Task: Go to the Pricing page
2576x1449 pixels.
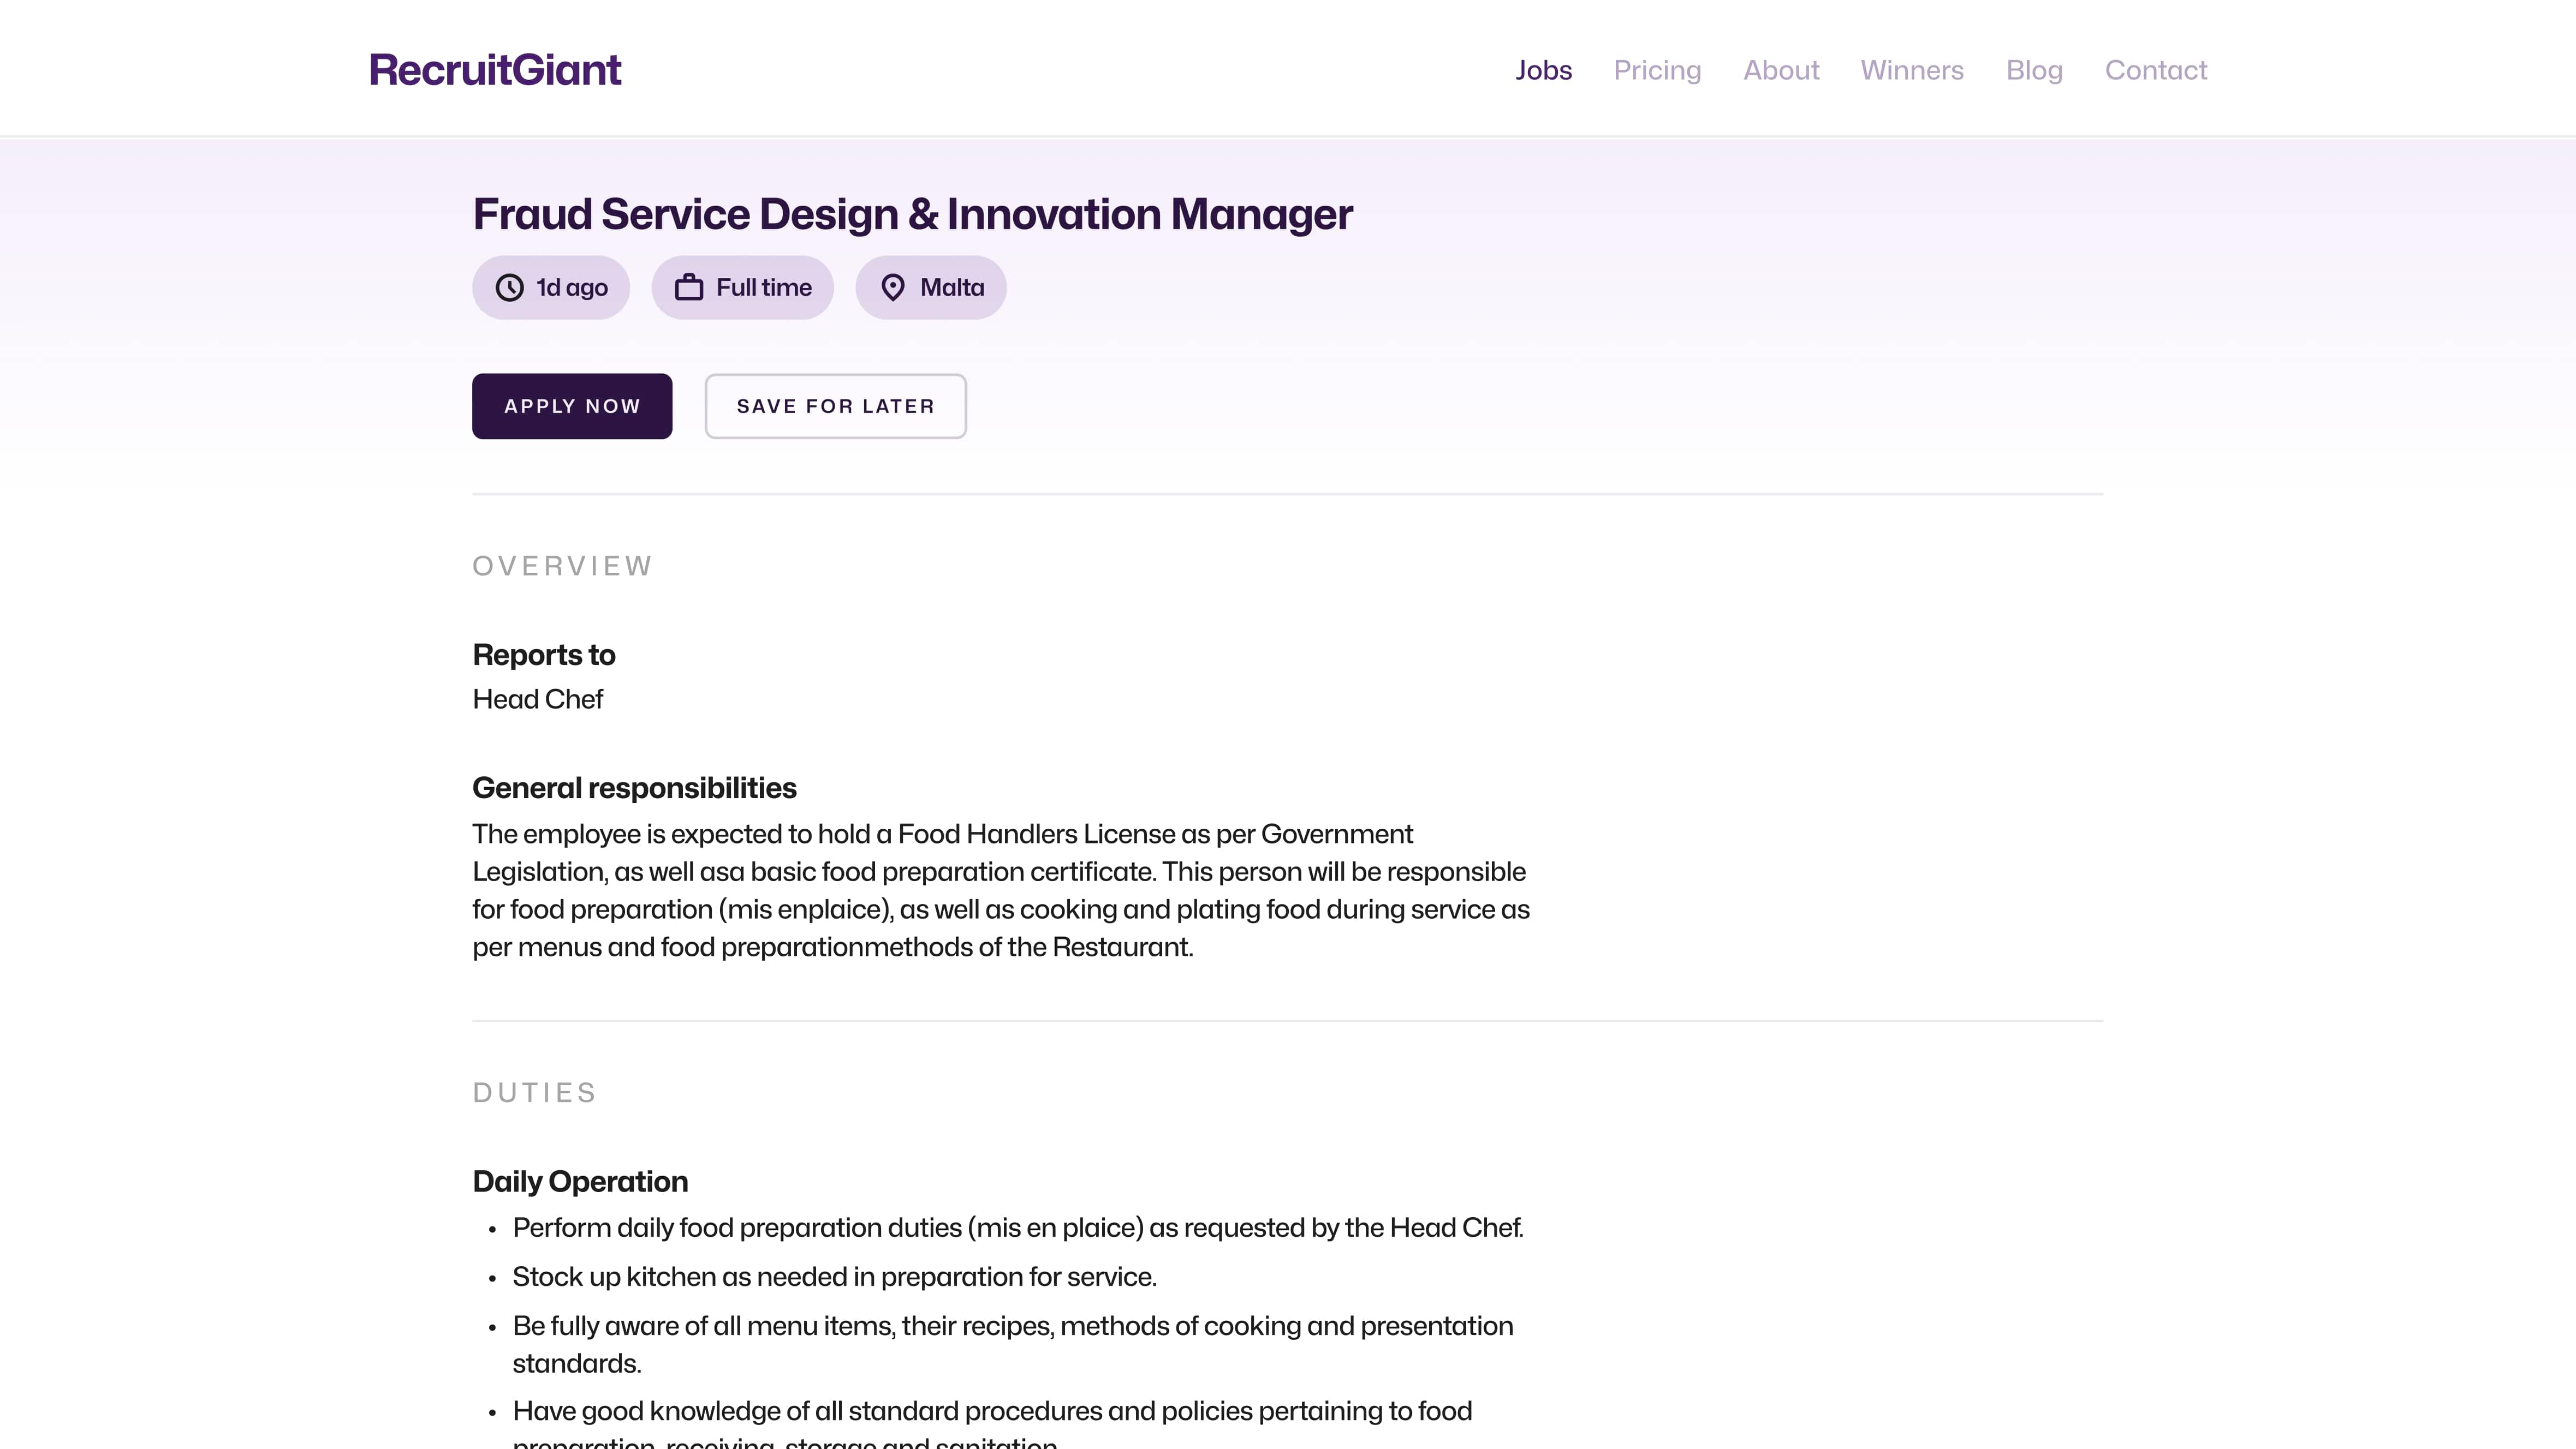Action: click(x=1657, y=70)
